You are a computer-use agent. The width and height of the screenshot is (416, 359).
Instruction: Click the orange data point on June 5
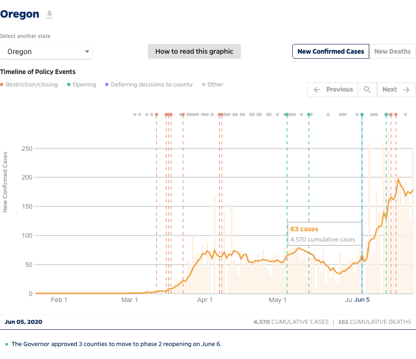[362, 257]
